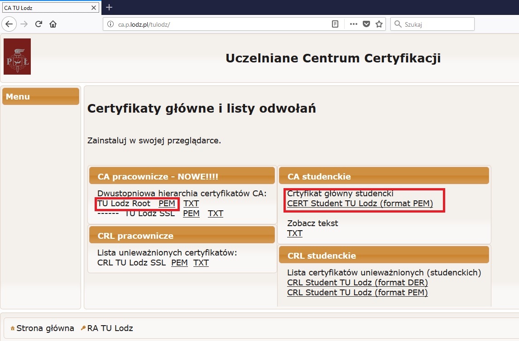Click the CRL pracownicze section header
Viewport: 519px width, 341px height.
(x=182, y=235)
